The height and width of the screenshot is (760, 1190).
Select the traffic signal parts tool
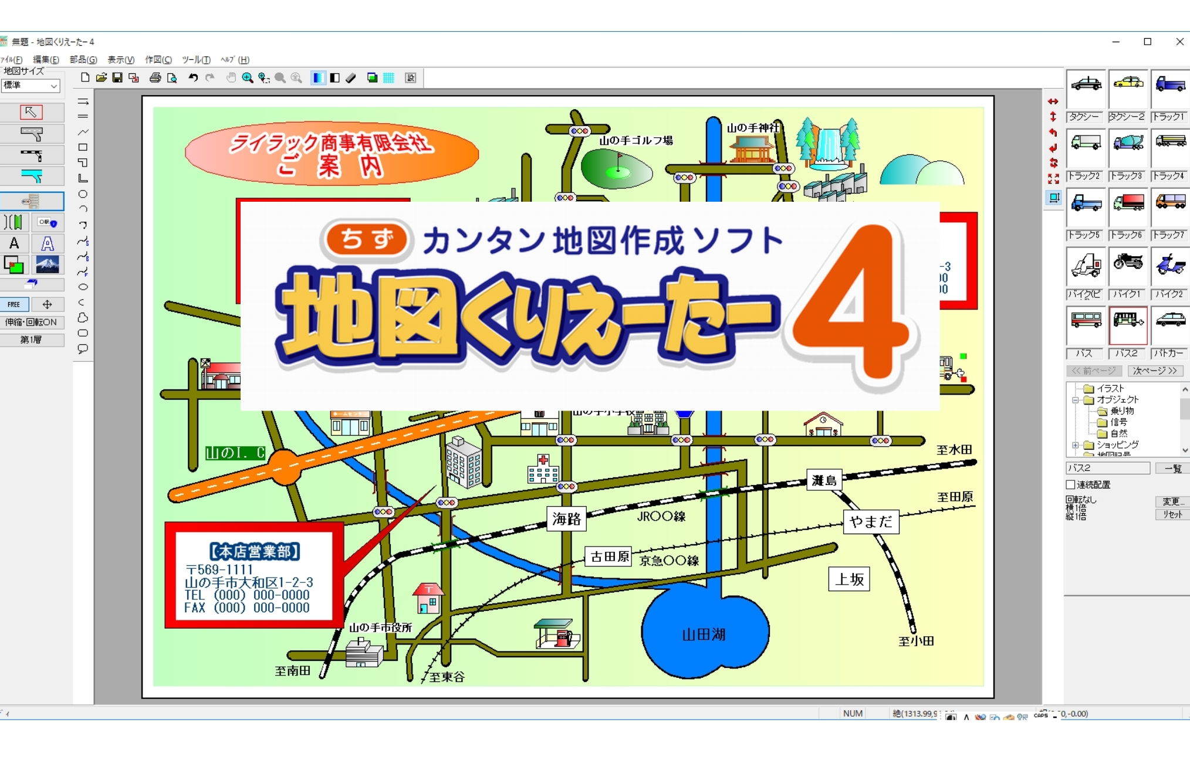[x=31, y=202]
